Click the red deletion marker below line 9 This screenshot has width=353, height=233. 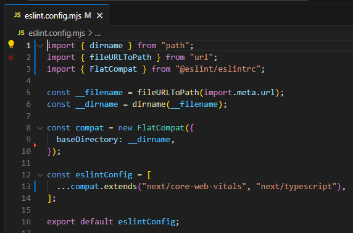pos(35,145)
